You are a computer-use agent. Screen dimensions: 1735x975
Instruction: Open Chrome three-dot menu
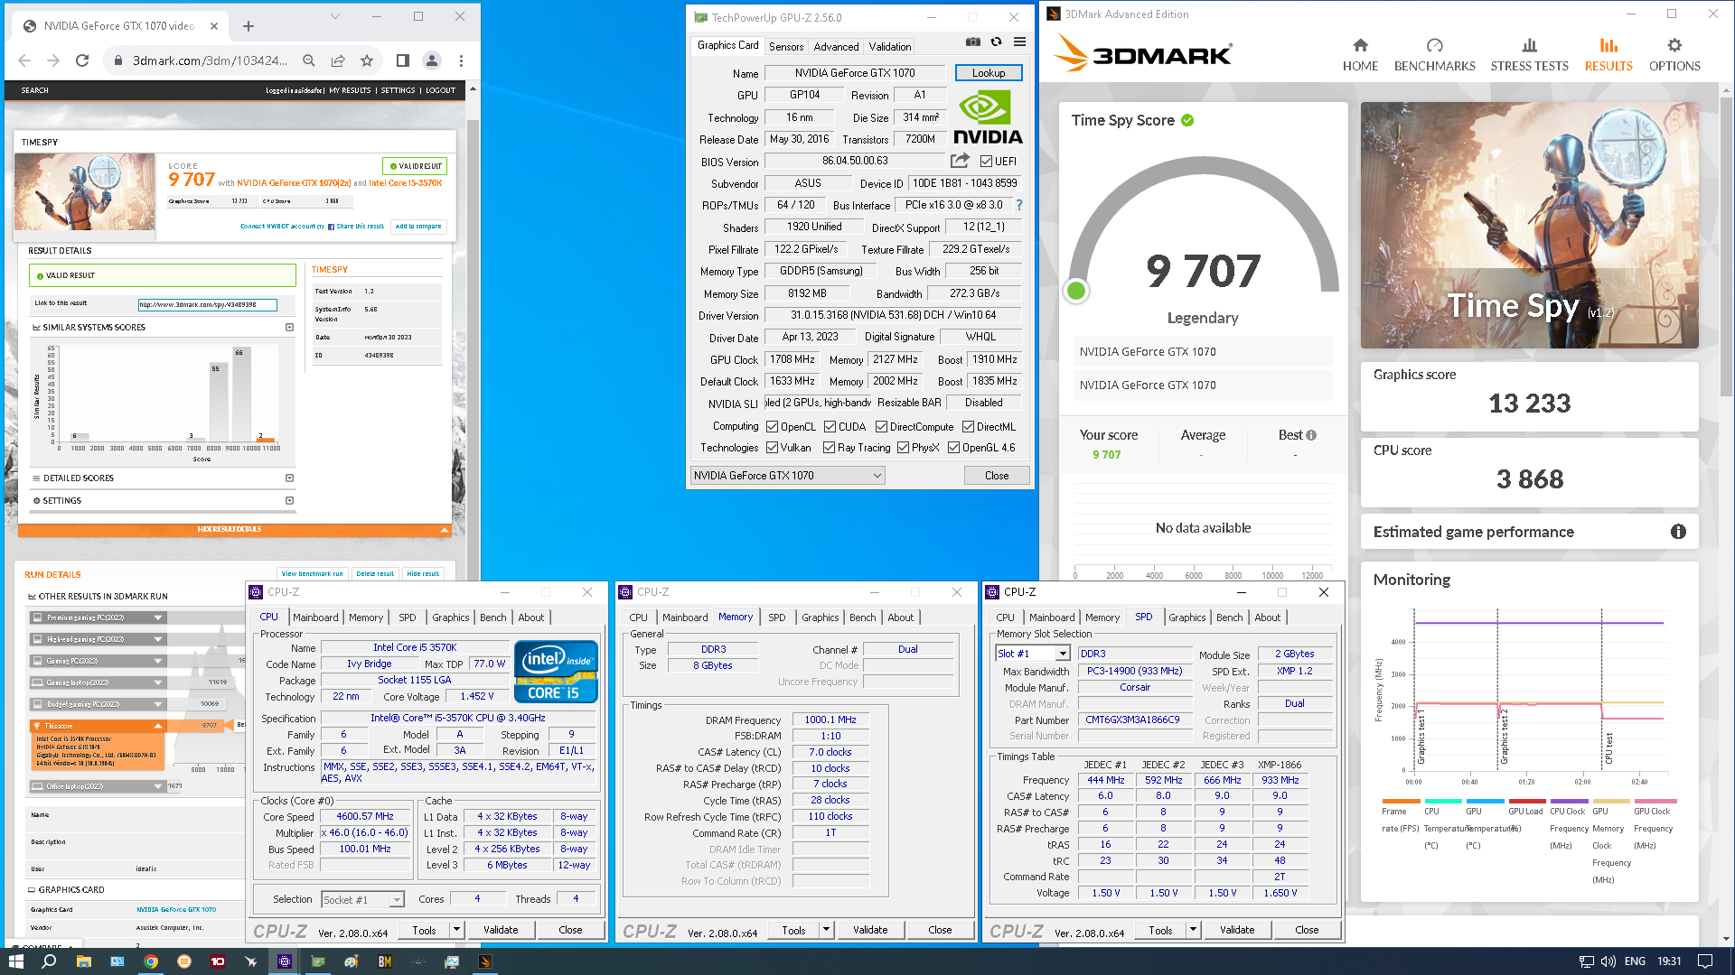pyautogui.click(x=461, y=60)
